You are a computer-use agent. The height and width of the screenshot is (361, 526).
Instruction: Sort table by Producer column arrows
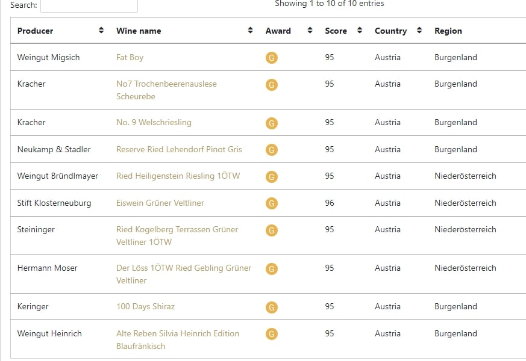click(101, 31)
